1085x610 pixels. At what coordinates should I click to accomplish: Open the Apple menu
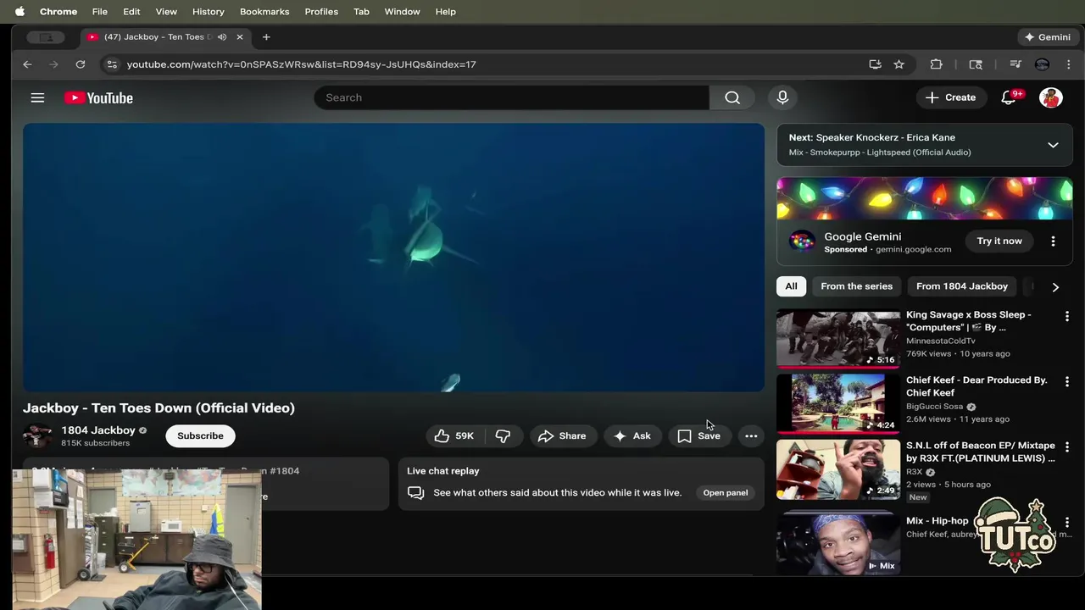click(19, 11)
